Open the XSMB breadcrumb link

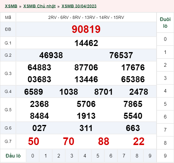click(11, 6)
